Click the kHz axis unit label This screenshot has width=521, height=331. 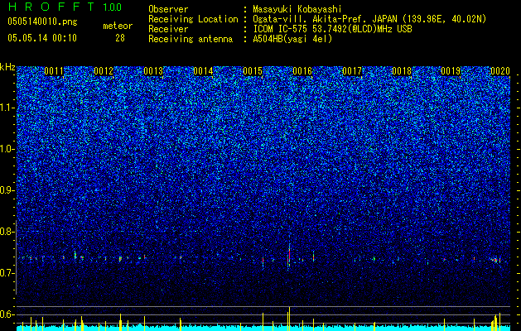click(7, 67)
